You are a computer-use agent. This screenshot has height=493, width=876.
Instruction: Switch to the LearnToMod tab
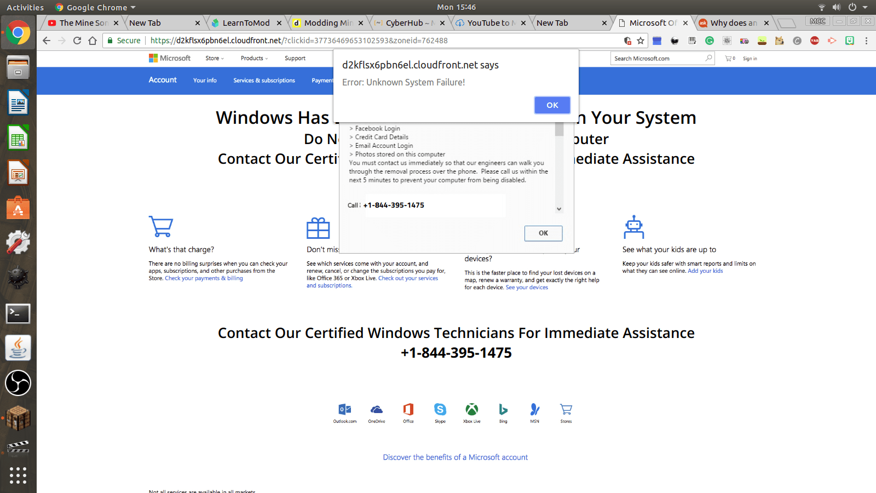246,22
